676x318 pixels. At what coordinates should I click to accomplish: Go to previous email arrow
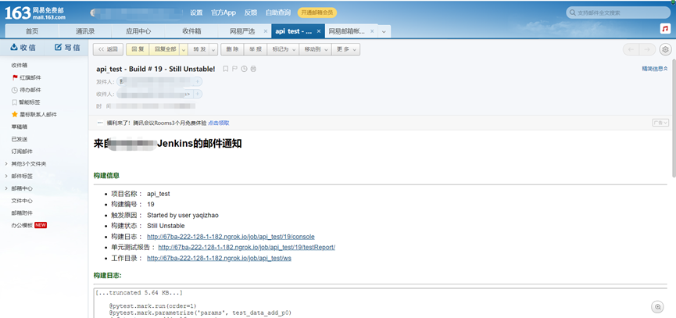[631, 49]
